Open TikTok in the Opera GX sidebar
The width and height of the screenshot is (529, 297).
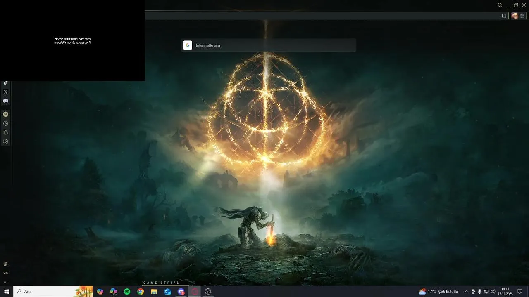pos(6,83)
